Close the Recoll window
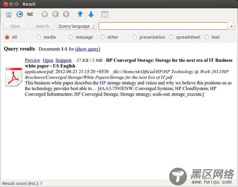Image resolution: width=238 pixels, height=187 pixels. (6, 4)
